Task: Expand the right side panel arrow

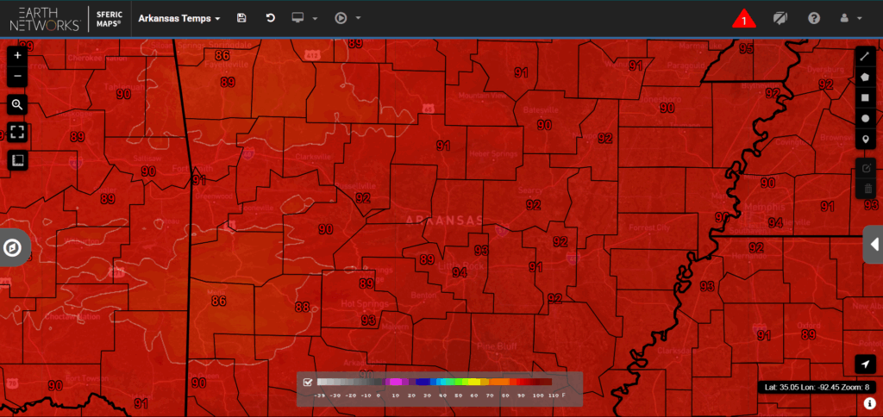Action: point(873,245)
